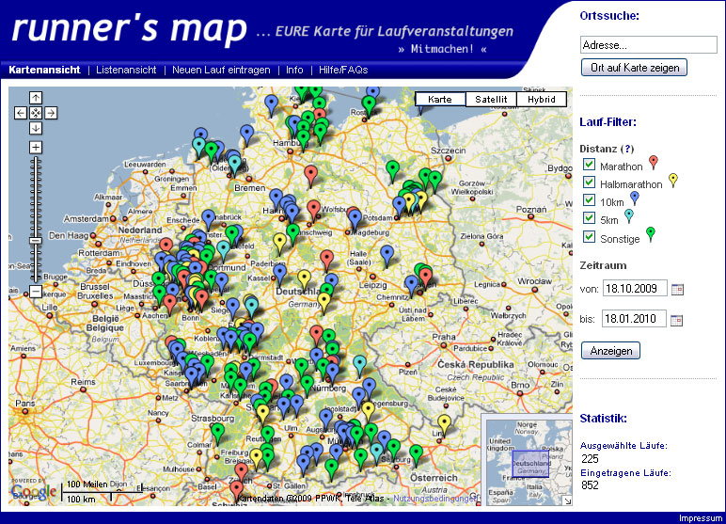Open calendar picker for 'von' date
This screenshot has height=524, width=726.
coord(677,289)
